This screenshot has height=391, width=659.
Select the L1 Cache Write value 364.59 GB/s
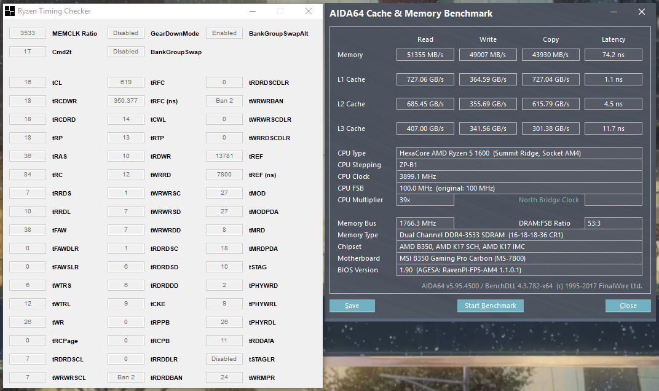(x=488, y=79)
